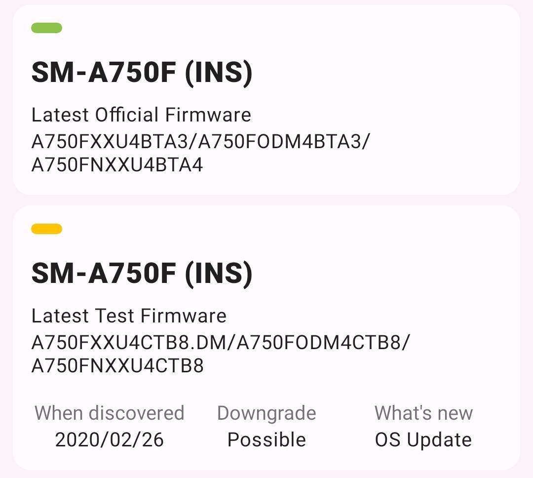Select the A750FNXXU4CTB8 modem version text
The height and width of the screenshot is (478, 533).
(117, 366)
